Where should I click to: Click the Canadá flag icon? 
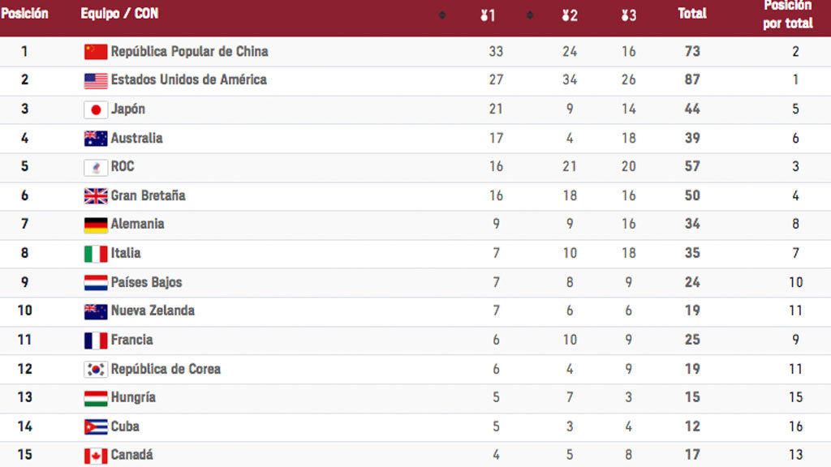click(96, 456)
